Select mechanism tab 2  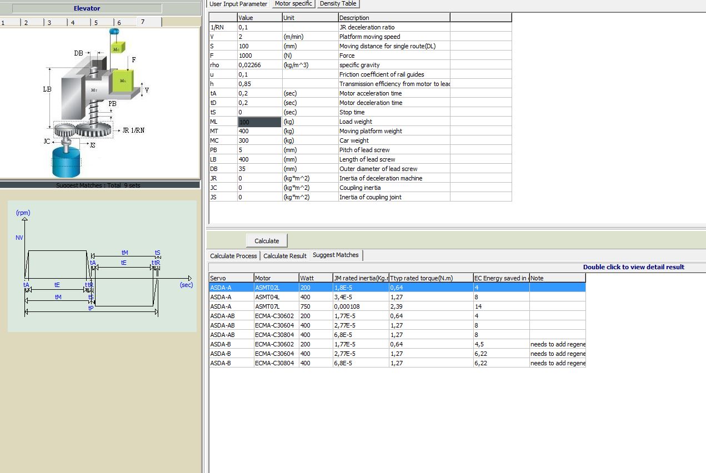tap(33, 23)
